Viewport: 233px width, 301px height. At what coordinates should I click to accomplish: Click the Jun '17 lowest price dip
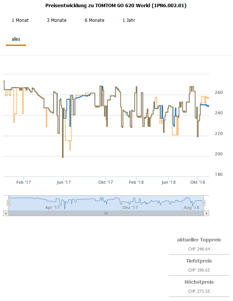63,157
